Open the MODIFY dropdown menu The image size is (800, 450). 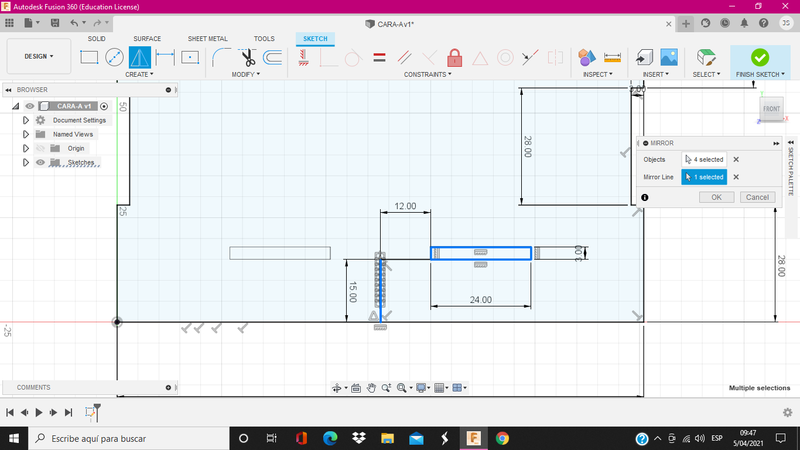coord(246,74)
